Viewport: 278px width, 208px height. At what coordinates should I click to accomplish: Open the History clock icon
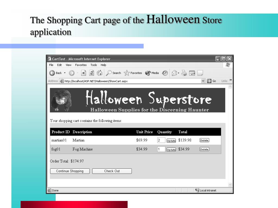pos(165,73)
